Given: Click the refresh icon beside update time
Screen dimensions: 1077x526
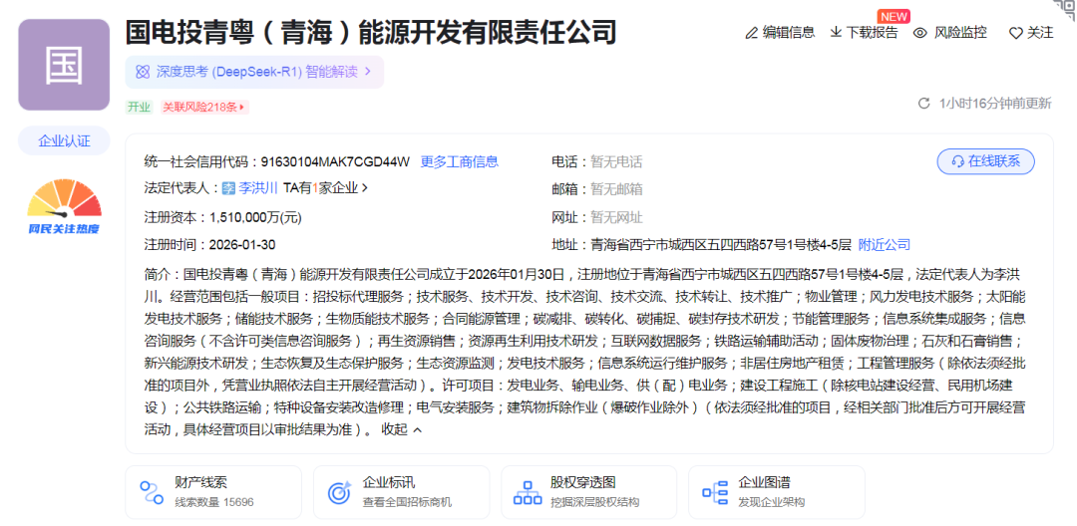Looking at the screenshot, I should pos(923,104).
